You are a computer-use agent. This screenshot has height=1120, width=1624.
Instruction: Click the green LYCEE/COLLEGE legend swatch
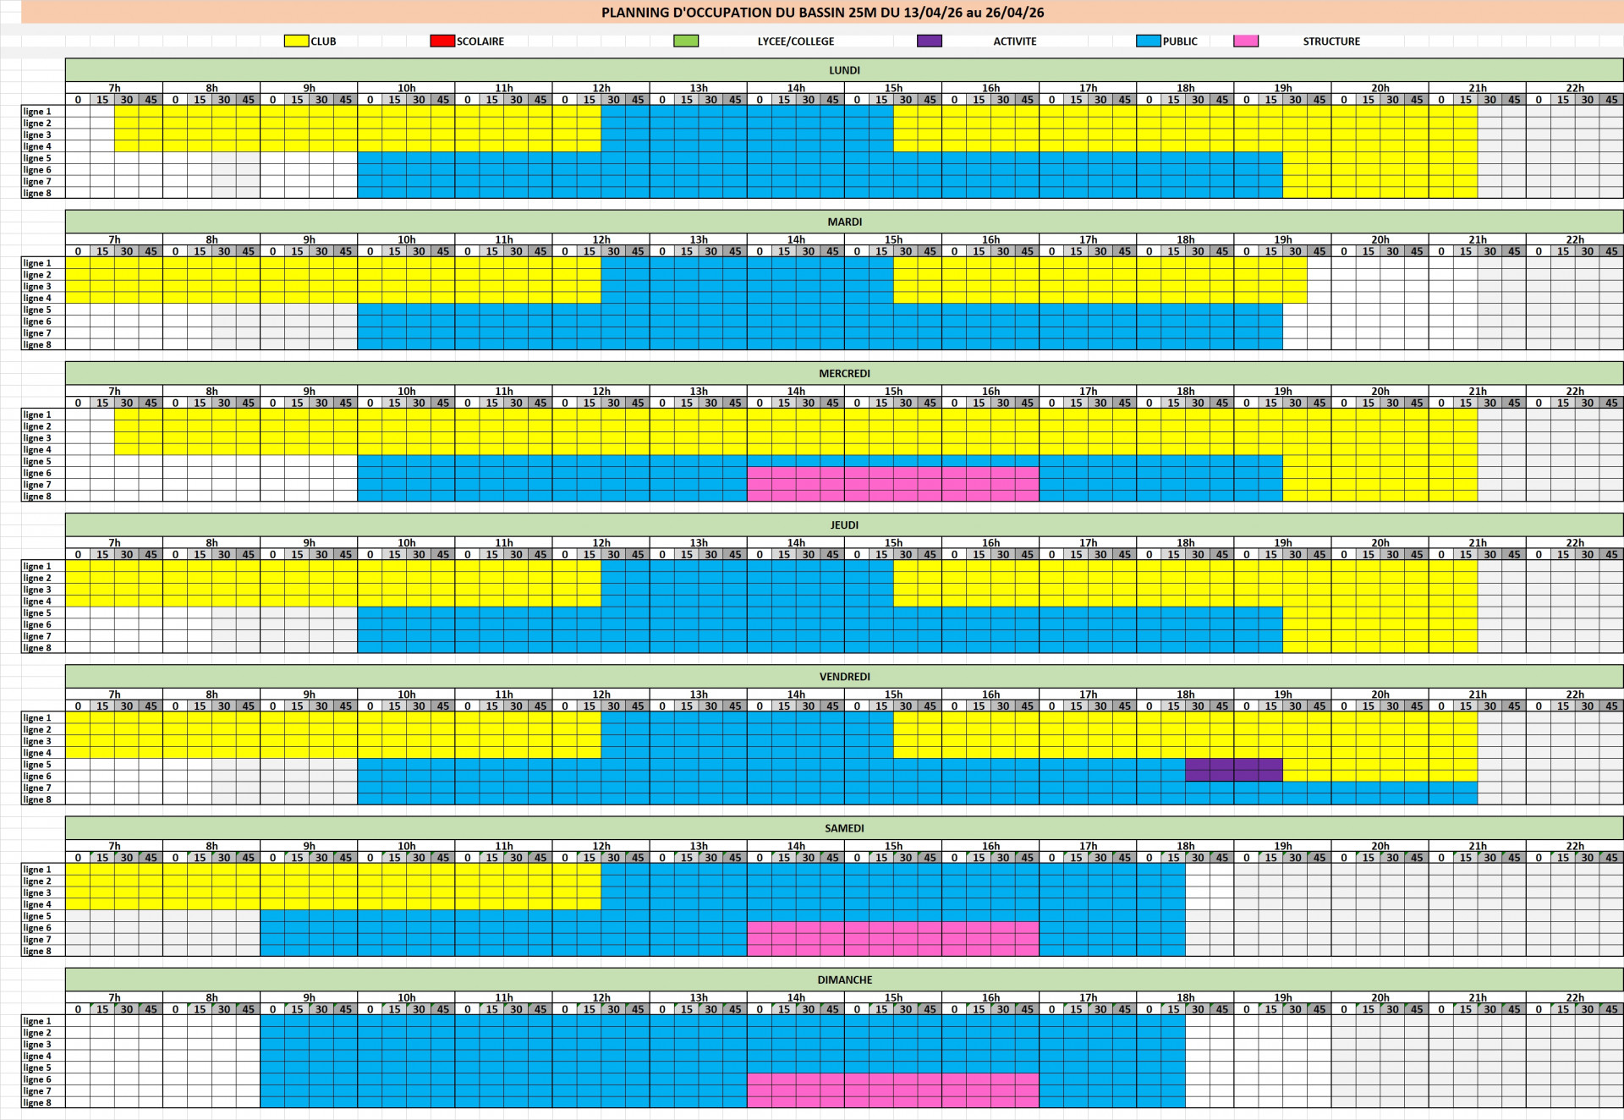click(x=686, y=41)
